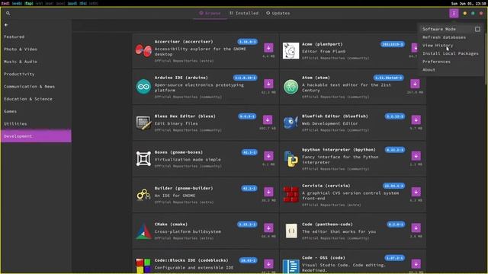
Task: Open About from the menu
Action: coord(429,69)
